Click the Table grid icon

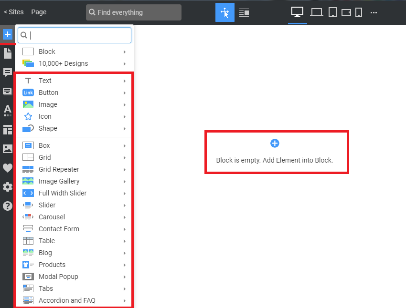(x=28, y=241)
